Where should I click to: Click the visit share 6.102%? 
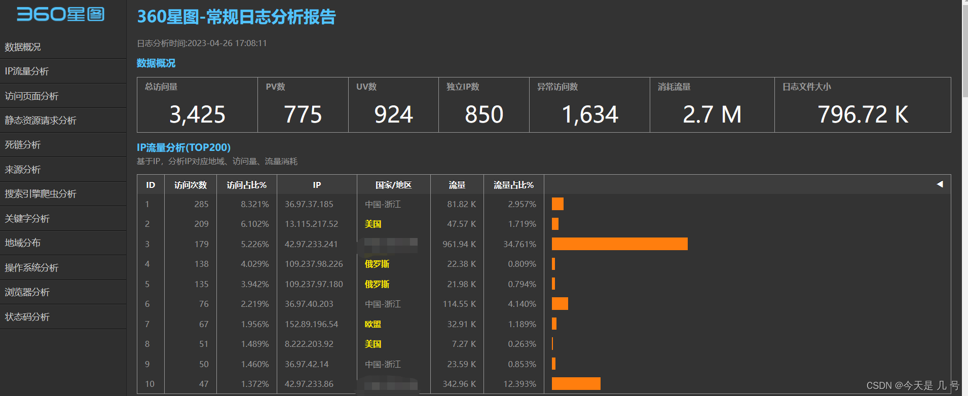(255, 224)
